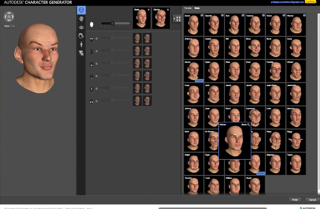The width and height of the screenshot is (320, 209).
Task: Remove Sean from the blend sources
Action: pos(148,10)
